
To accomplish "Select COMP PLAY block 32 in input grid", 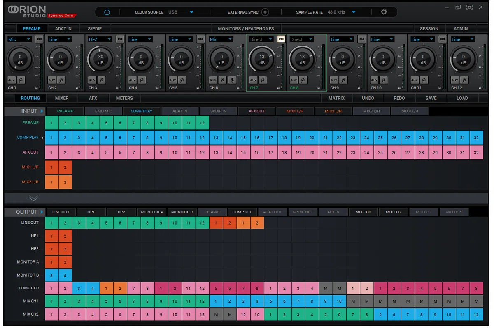I will coord(476,138).
